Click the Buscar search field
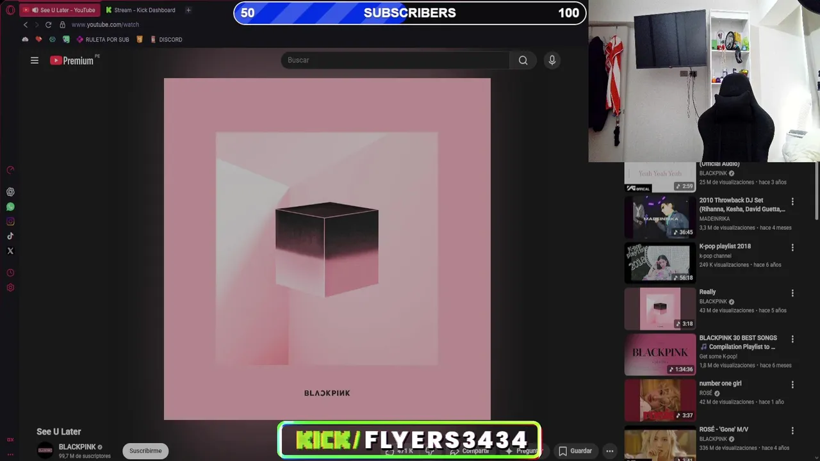 point(395,60)
